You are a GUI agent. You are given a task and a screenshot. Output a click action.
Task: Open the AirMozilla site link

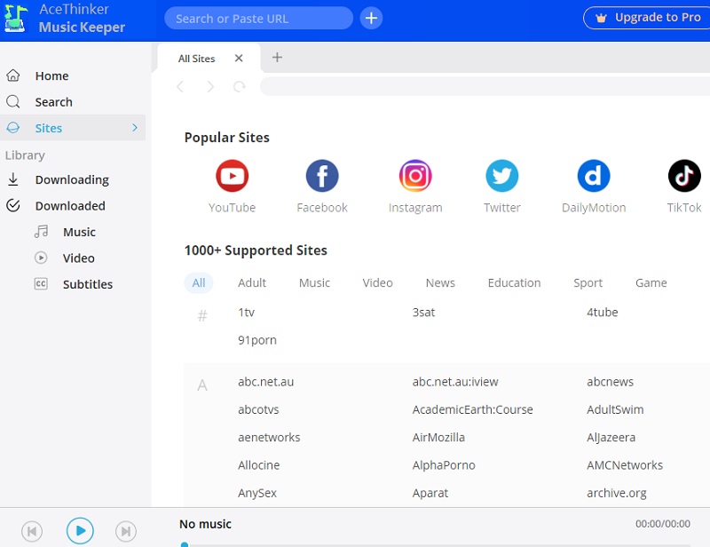(x=438, y=437)
